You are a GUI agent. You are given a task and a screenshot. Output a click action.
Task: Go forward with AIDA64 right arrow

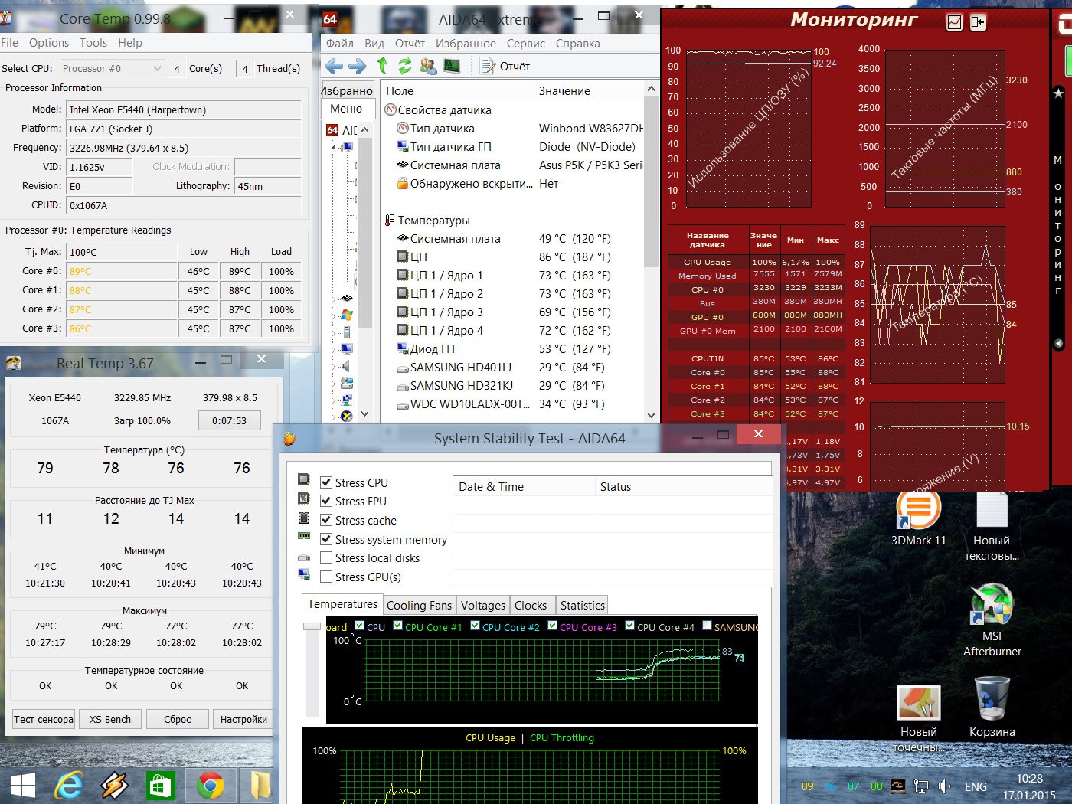[x=358, y=66]
